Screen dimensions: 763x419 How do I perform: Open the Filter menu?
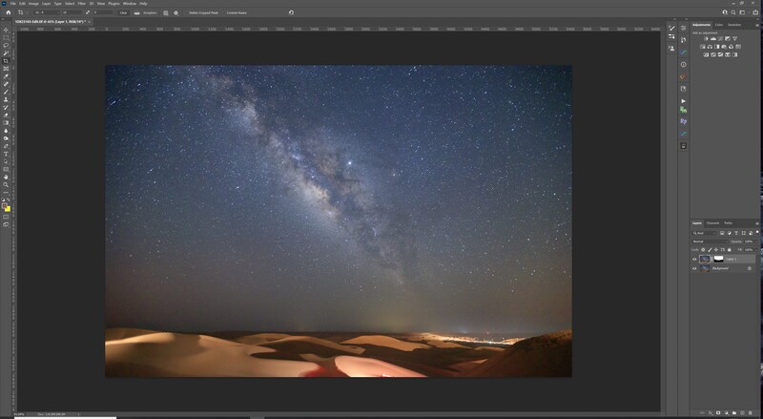pyautogui.click(x=82, y=4)
